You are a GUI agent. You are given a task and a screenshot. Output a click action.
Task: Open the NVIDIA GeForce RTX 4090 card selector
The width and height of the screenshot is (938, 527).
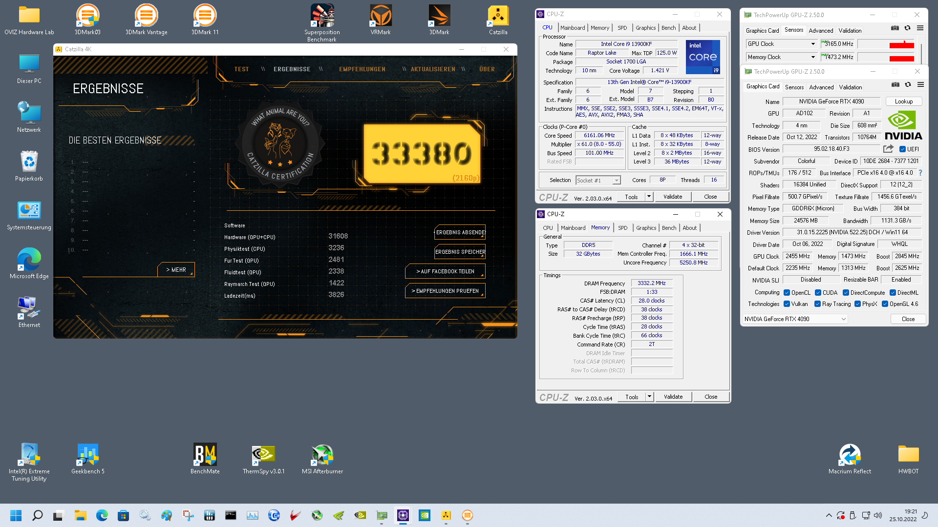tap(795, 319)
